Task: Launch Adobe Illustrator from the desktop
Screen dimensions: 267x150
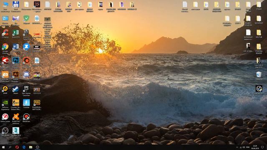Action: [16, 74]
